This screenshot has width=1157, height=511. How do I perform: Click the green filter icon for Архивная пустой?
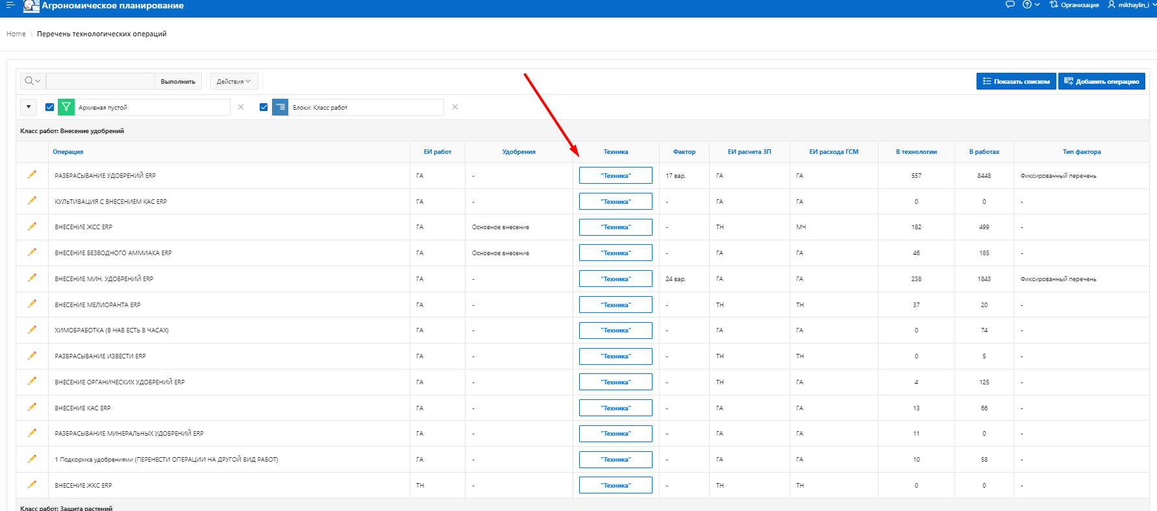tap(66, 107)
